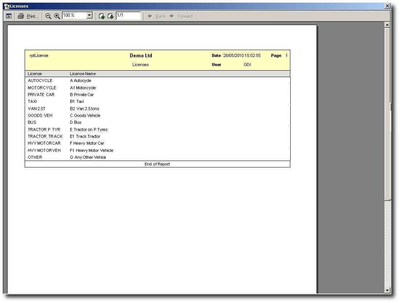The height and width of the screenshot is (303, 400).
Task: Close the Licenses window
Action: click(x=387, y=6)
